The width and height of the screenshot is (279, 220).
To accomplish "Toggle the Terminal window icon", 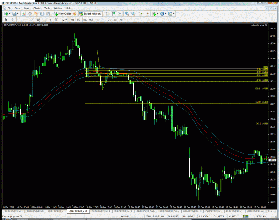I will [x=42, y=14].
